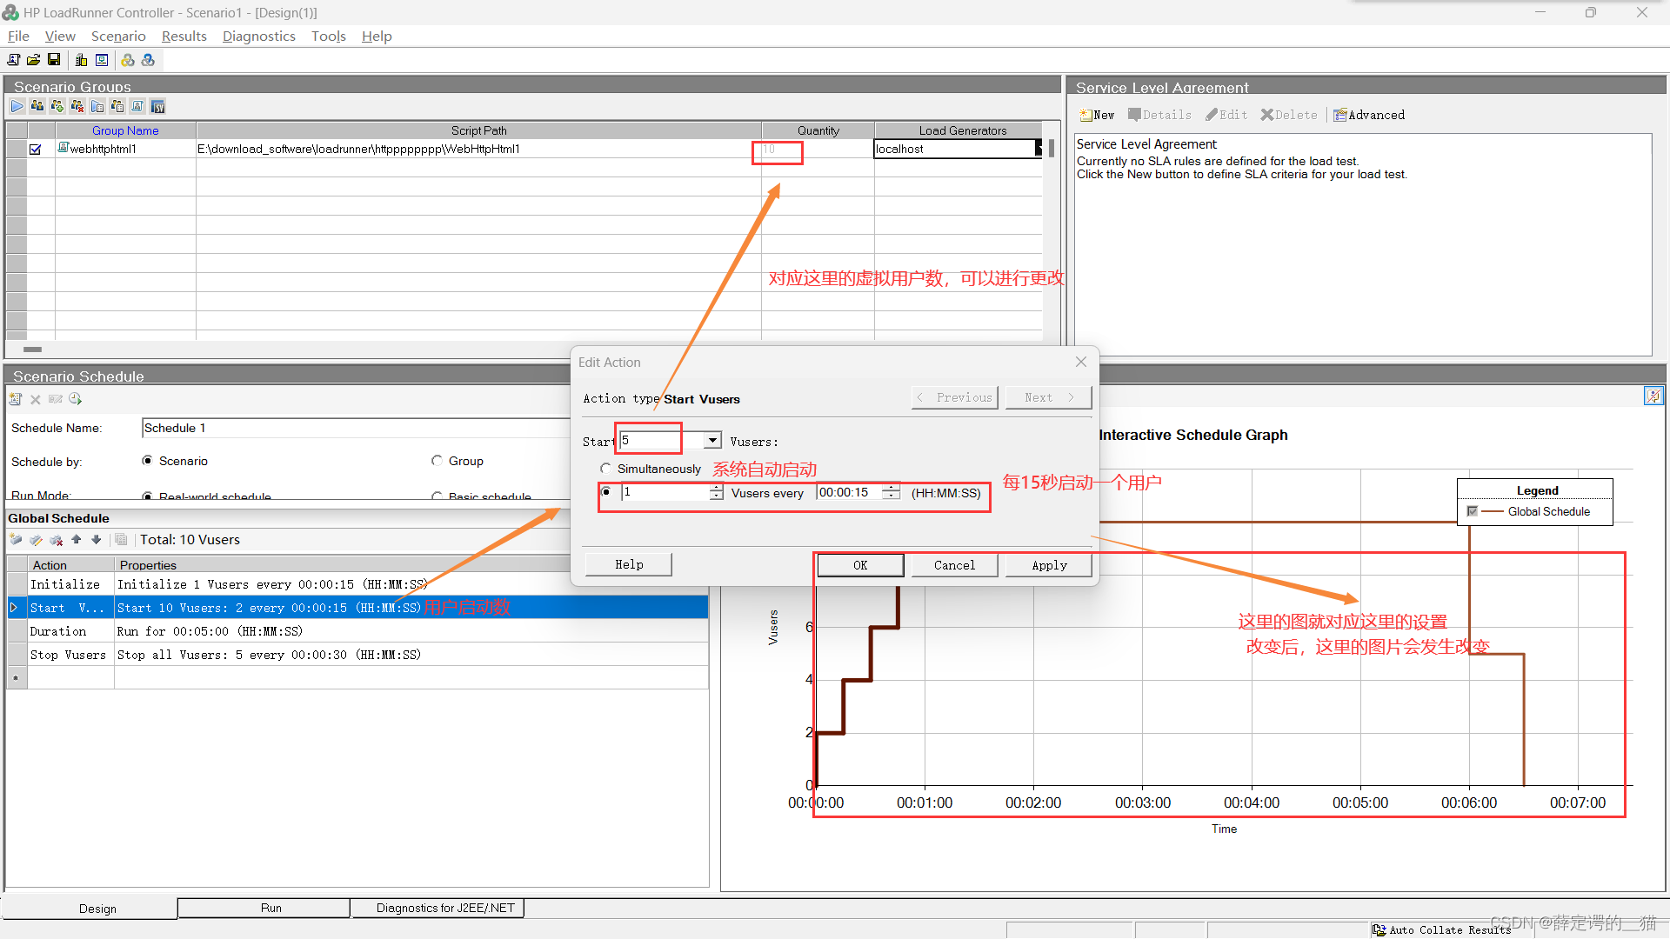
Task: Click the Advanced SLA button
Action: tap(1369, 115)
